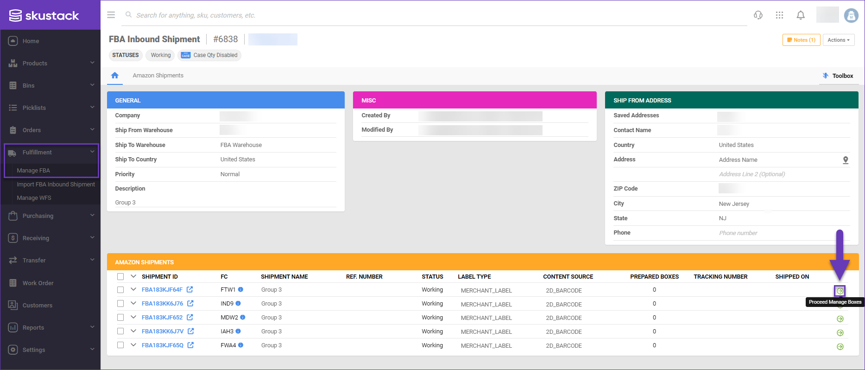Screen dimensions: 865x370
Task: Click the search magnifier icon
Action: point(129,15)
